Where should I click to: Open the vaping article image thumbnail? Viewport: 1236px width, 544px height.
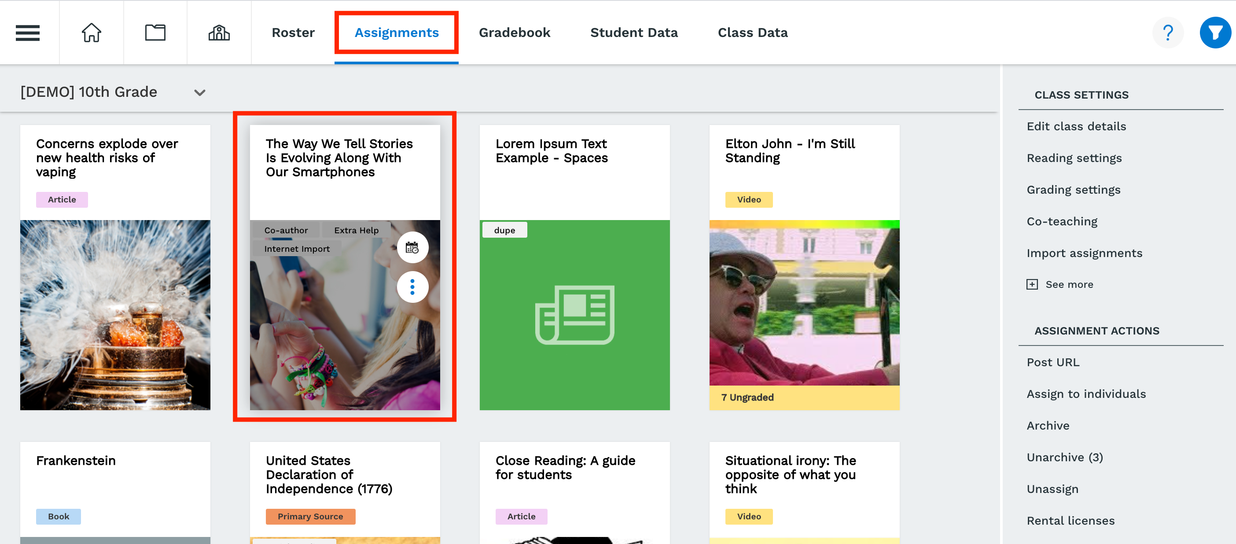click(x=115, y=315)
